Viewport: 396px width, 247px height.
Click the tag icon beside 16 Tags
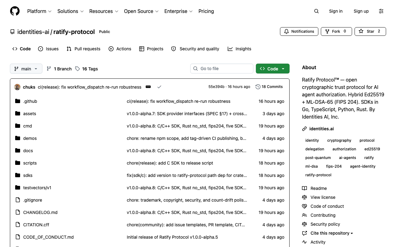point(77,69)
